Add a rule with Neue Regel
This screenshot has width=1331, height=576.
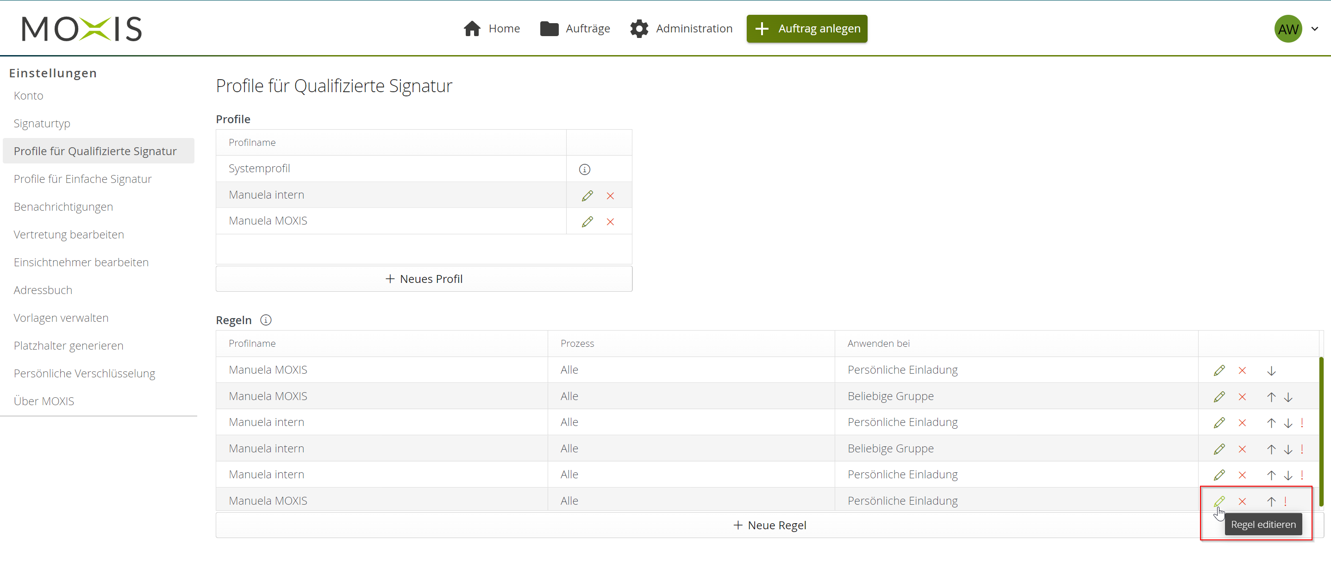click(x=769, y=526)
